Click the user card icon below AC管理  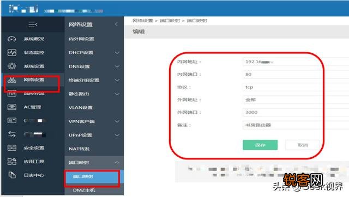[12, 121]
